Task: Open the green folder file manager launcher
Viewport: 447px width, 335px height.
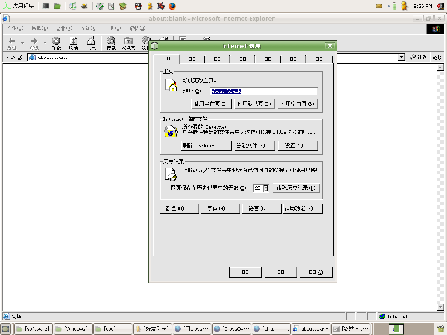Action: tap(57, 6)
